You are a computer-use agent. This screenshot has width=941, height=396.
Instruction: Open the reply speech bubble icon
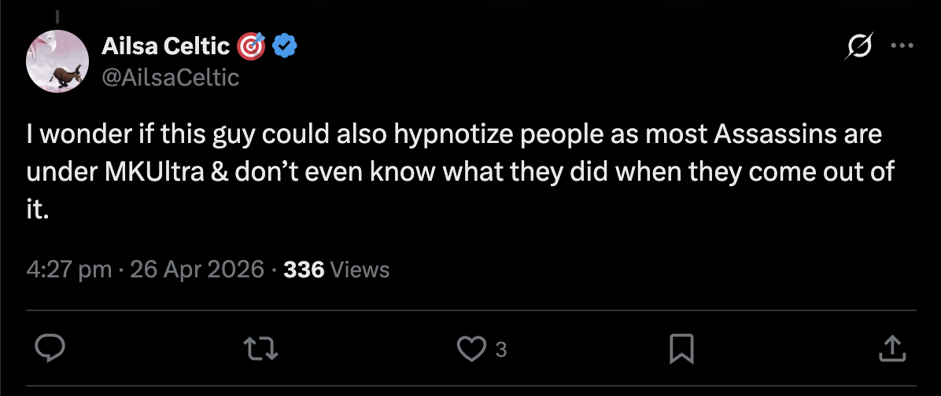point(50,348)
